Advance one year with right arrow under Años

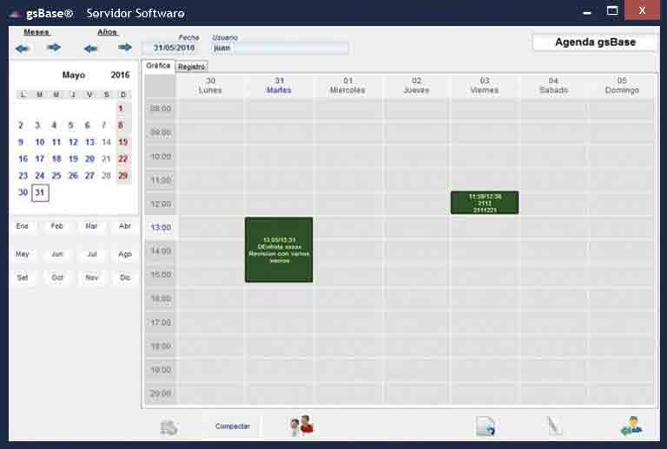(125, 48)
